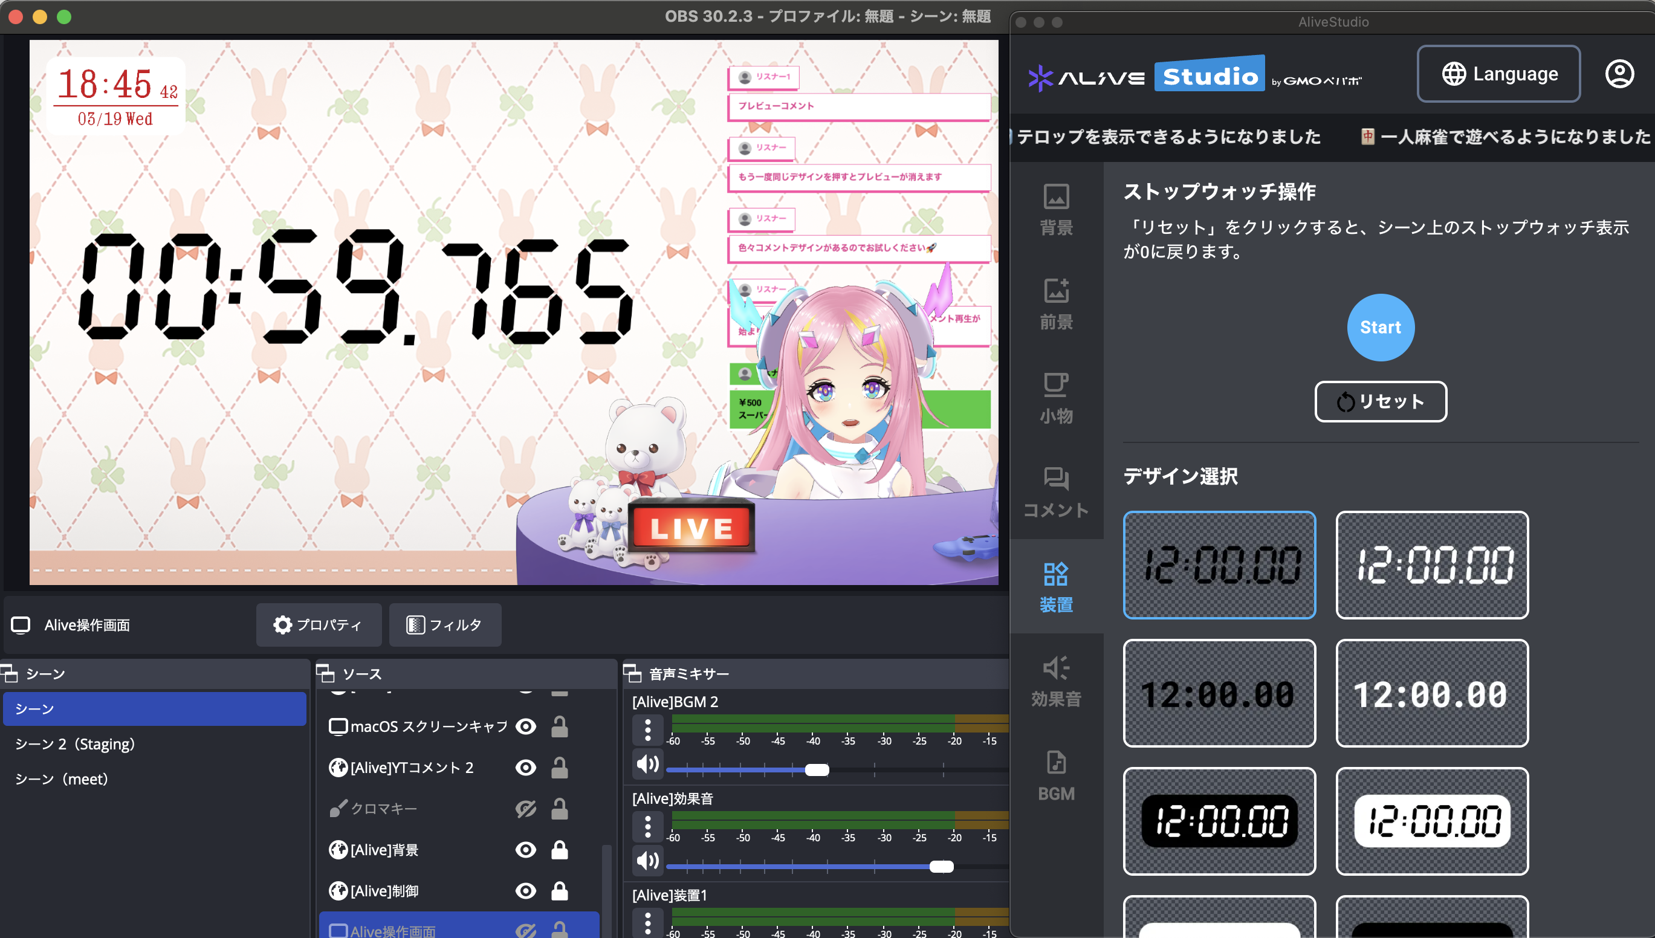Open the 背景 background sidebar section
This screenshot has width=1655, height=938.
1056,209
